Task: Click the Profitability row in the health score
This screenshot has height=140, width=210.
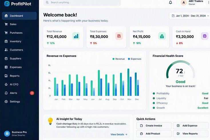Action: 181,93
